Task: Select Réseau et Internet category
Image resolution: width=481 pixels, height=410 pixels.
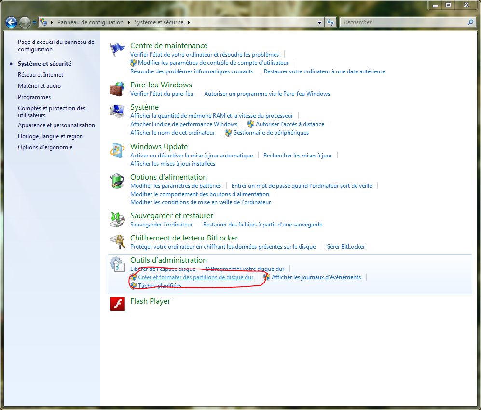Action: pyautogui.click(x=41, y=75)
